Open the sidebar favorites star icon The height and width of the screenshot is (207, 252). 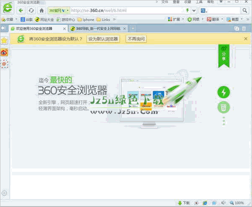[x=4, y=40]
